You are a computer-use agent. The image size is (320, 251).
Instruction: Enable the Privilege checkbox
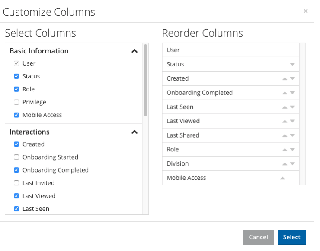[x=16, y=102]
